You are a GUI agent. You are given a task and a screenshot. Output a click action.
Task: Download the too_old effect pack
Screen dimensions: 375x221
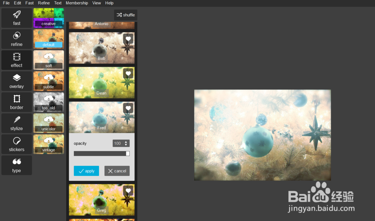coord(48,102)
